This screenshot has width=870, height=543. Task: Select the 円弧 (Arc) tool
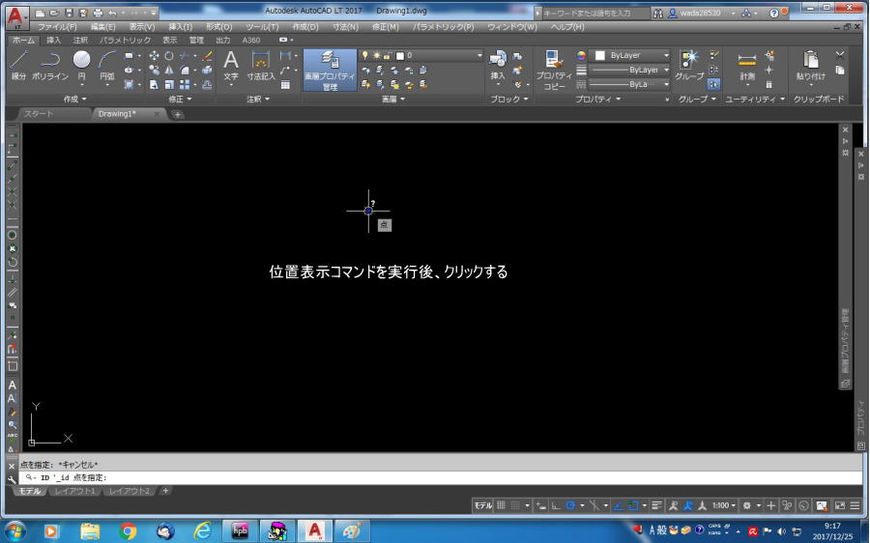106,66
